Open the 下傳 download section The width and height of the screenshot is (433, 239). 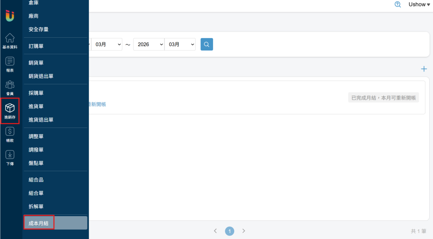(x=10, y=158)
